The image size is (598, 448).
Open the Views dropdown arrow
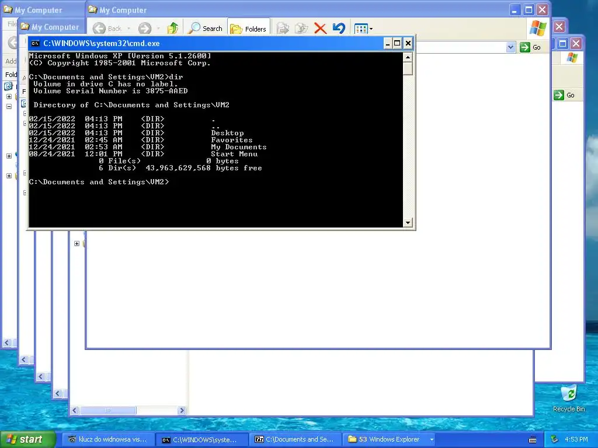(x=371, y=29)
